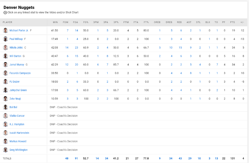The height and width of the screenshot is (163, 249).
Task: Open the Nikola Jokic name link
Action: [x=16, y=48]
